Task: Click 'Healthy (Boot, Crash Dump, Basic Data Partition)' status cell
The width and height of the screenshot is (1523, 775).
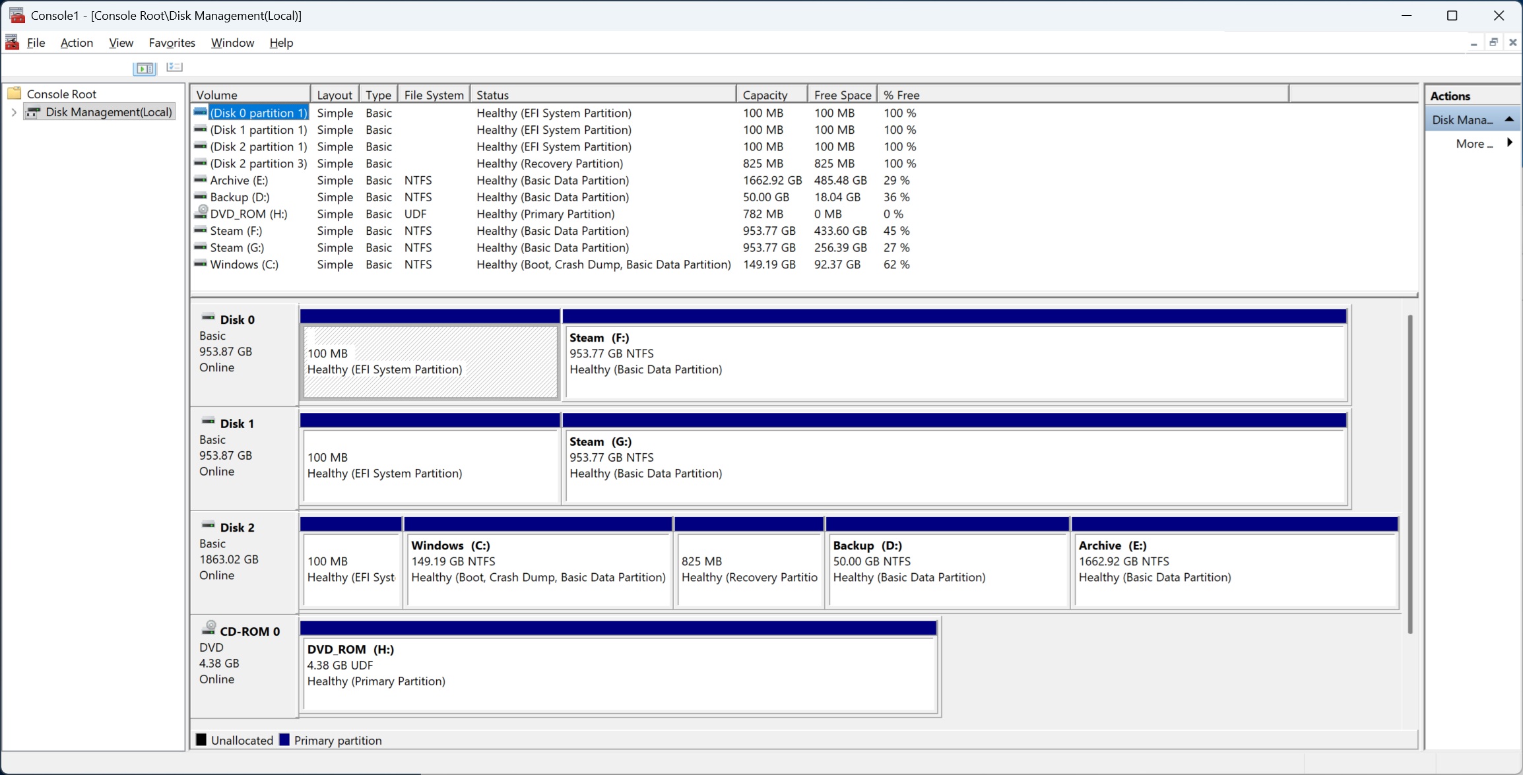Action: click(x=603, y=264)
